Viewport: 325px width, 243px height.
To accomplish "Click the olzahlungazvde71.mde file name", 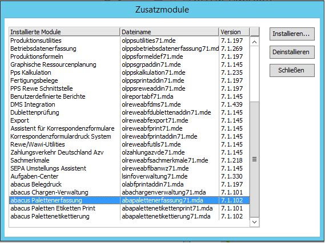I will point(153,152).
